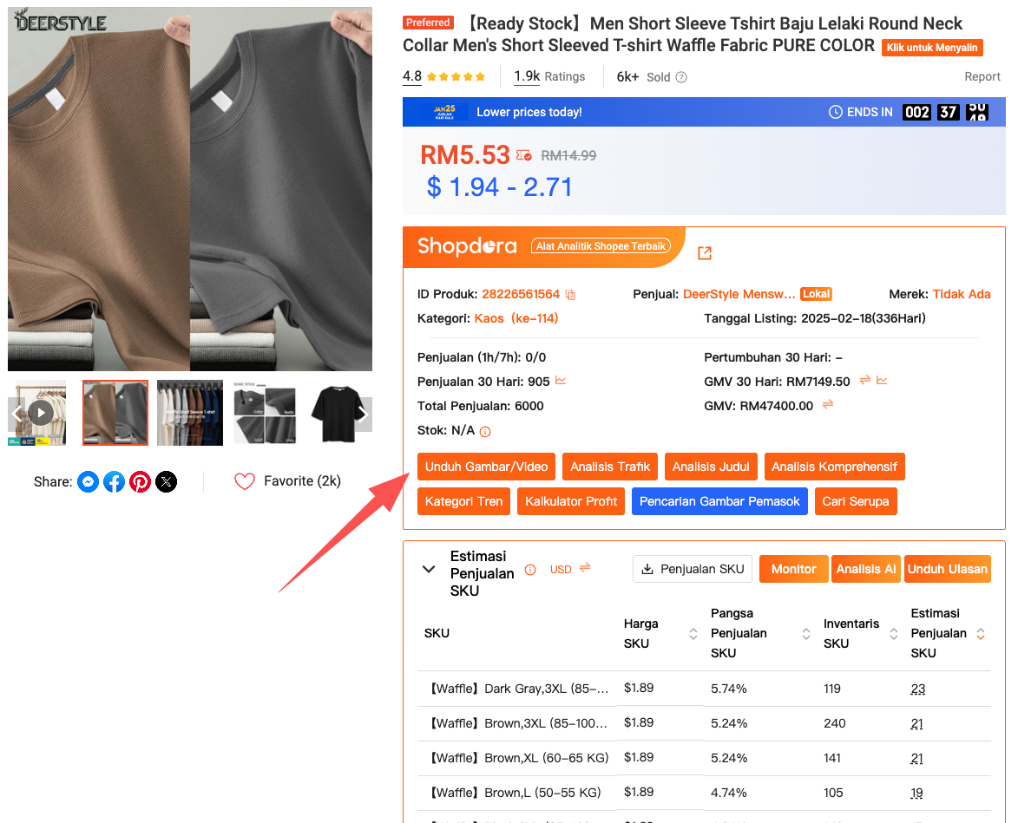The height and width of the screenshot is (823, 1018).
Task: Collapse the Estimasi Penjualan SKU section
Action: pyautogui.click(x=429, y=569)
